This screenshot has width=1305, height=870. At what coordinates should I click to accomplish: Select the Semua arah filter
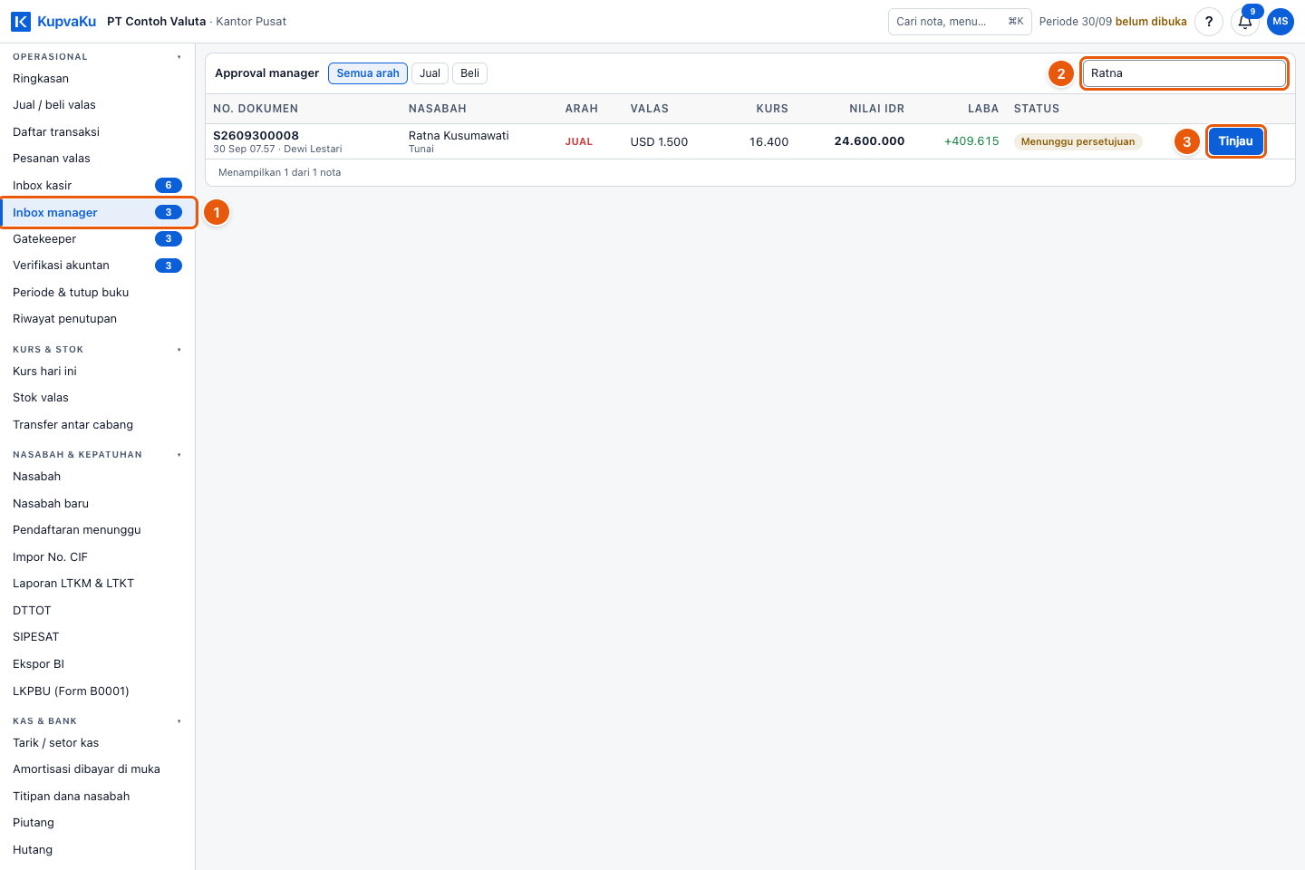(x=368, y=73)
